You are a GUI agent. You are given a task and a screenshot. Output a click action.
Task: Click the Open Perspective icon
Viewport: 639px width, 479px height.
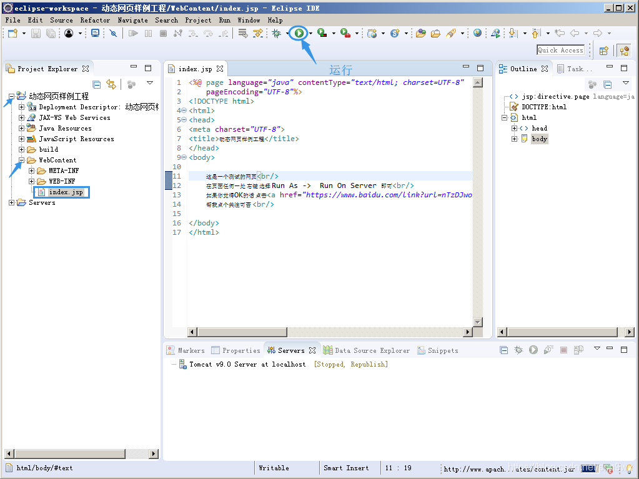pos(604,51)
